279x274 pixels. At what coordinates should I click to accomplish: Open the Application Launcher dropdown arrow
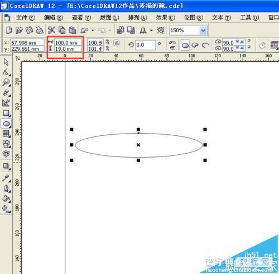[x=151, y=30]
